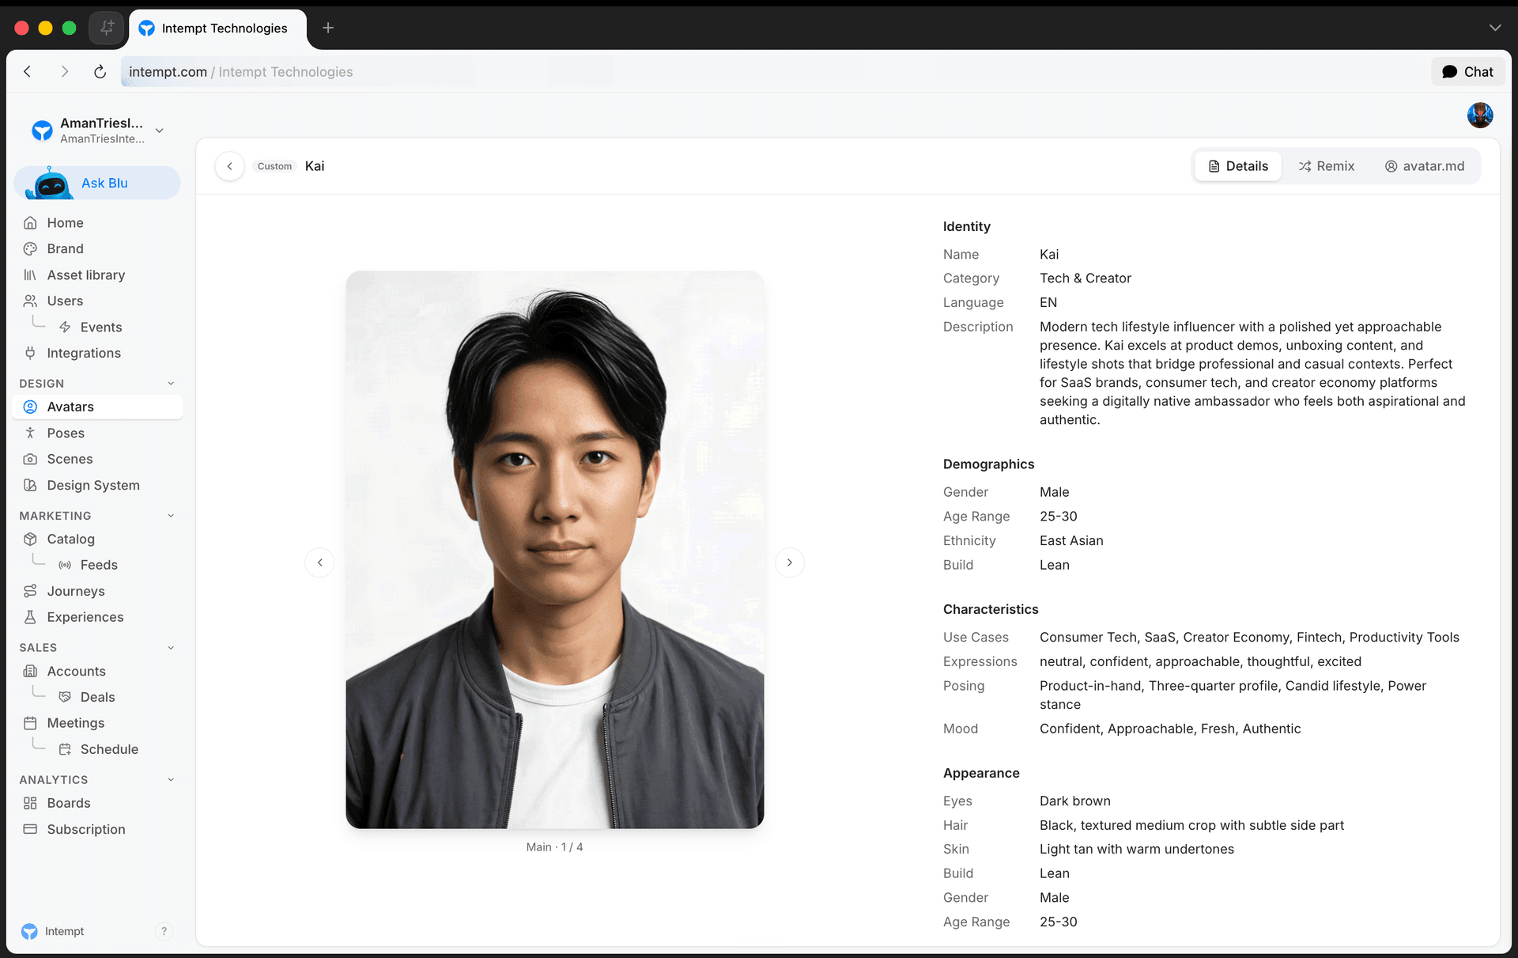The width and height of the screenshot is (1518, 958).
Task: Click the Custom tag label
Action: tap(274, 166)
